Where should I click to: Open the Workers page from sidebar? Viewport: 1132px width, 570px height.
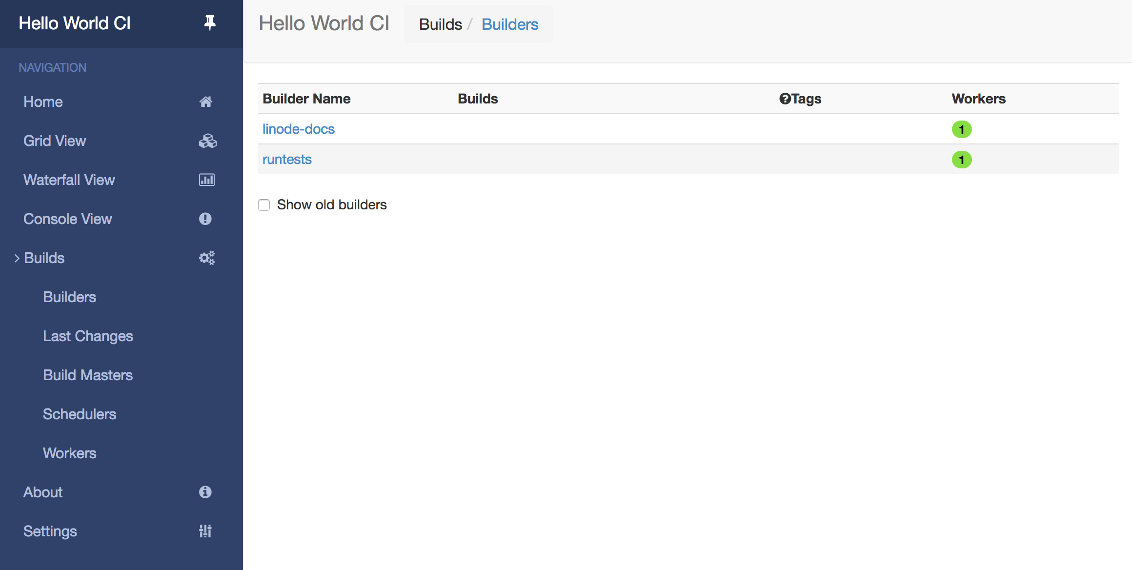tap(69, 453)
